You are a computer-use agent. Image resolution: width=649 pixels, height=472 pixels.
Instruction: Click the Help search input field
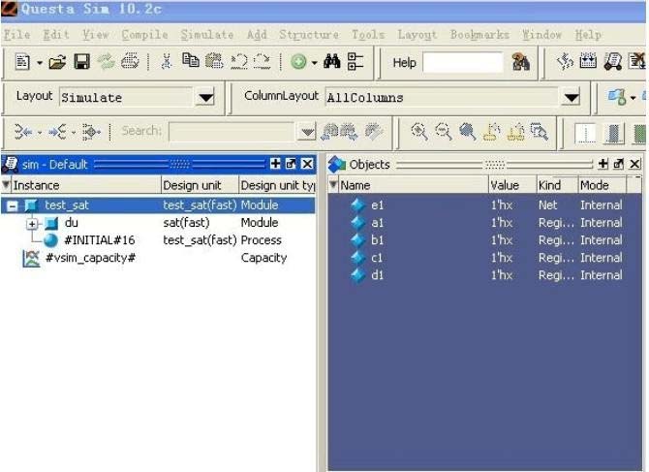463,63
